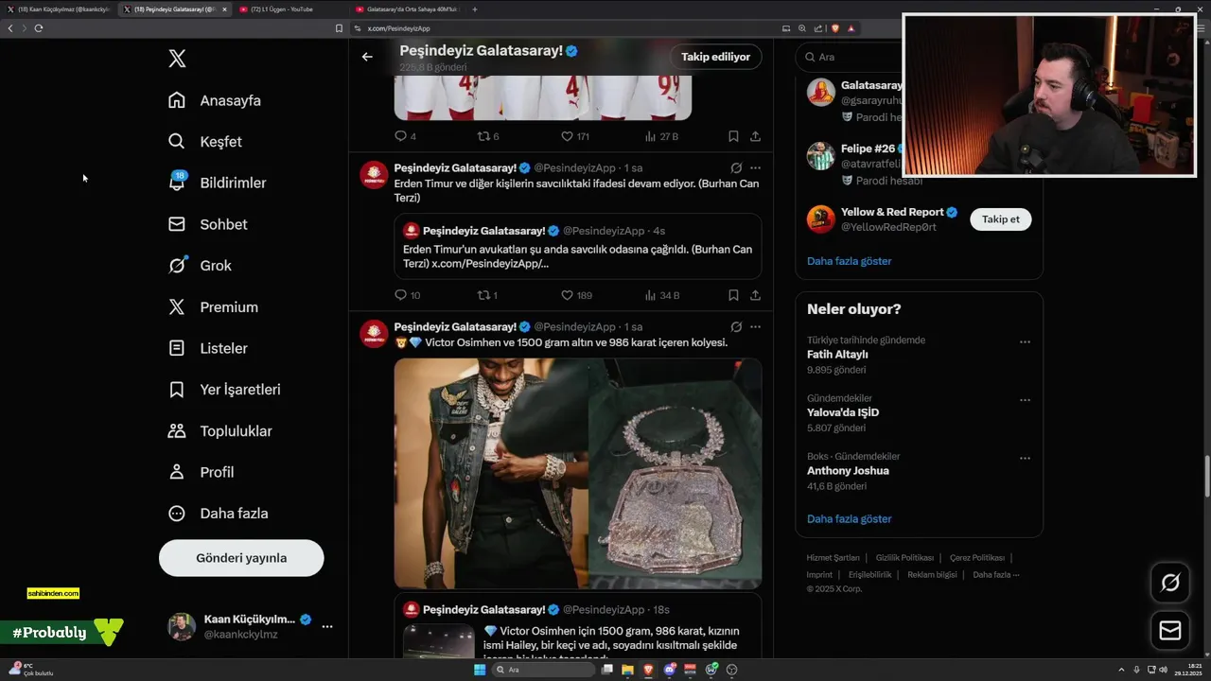Viewport: 1211px width, 681px height.
Task: Click the Takip ediliyor button
Action: coord(716,57)
